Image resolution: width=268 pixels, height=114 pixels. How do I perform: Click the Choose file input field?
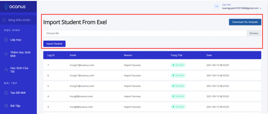pos(145,33)
